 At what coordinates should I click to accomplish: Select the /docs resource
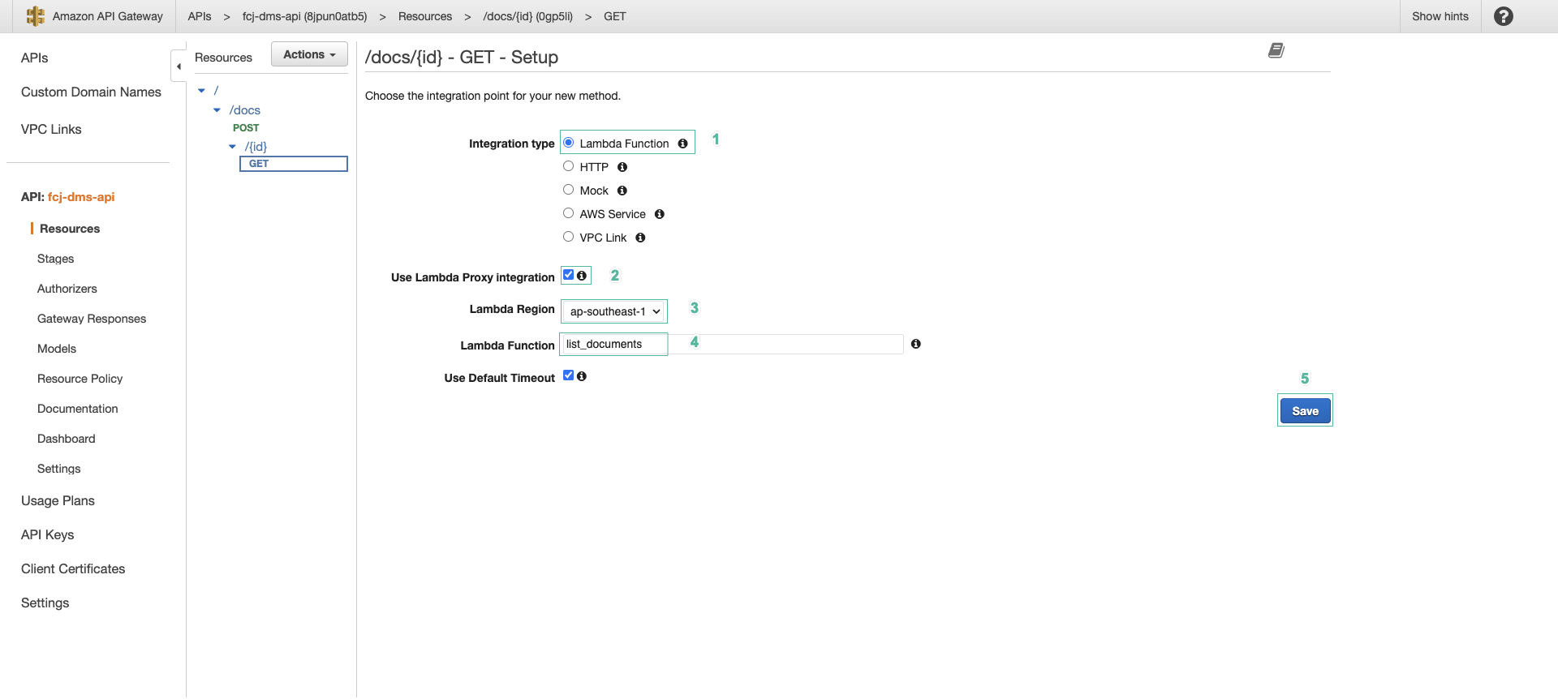[244, 110]
